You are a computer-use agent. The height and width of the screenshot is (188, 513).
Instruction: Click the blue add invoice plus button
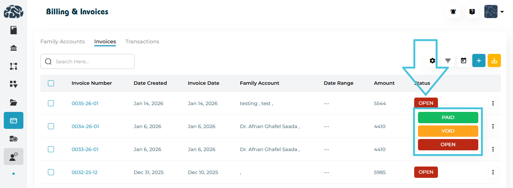pyautogui.click(x=479, y=61)
